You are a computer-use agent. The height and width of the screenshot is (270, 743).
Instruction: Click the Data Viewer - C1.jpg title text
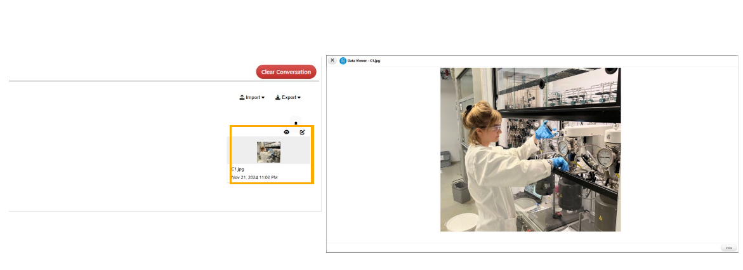coord(364,61)
